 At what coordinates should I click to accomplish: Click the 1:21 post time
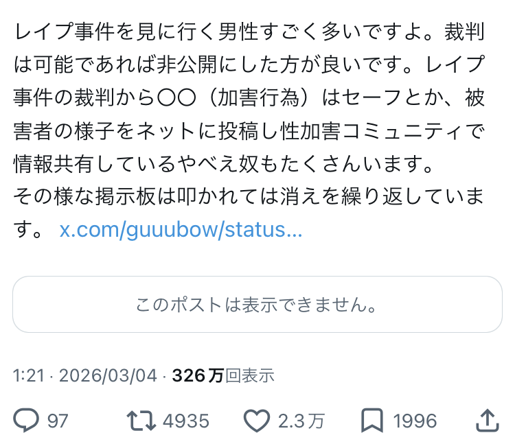[27, 375]
